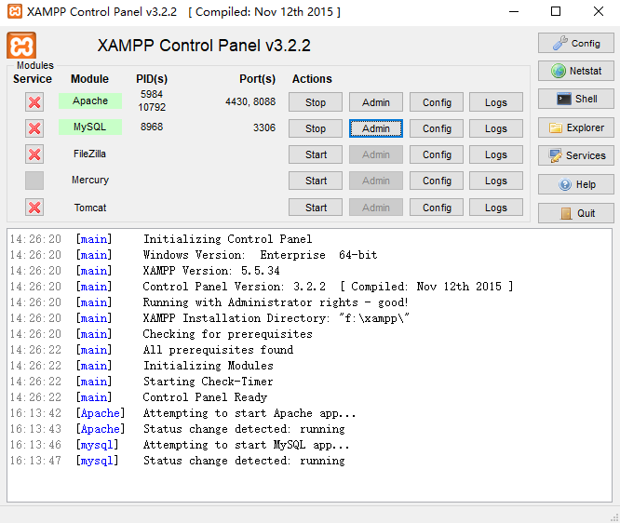Click the 'XAMPP Control Panel v3.2.2' heading
Viewport: 620px width, 523px height.
click(x=204, y=46)
